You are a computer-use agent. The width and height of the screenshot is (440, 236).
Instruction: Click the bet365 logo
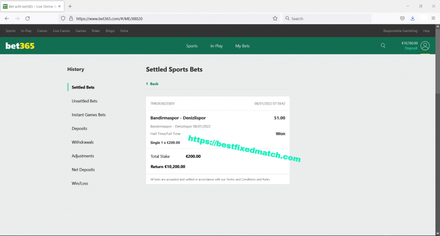pyautogui.click(x=20, y=46)
